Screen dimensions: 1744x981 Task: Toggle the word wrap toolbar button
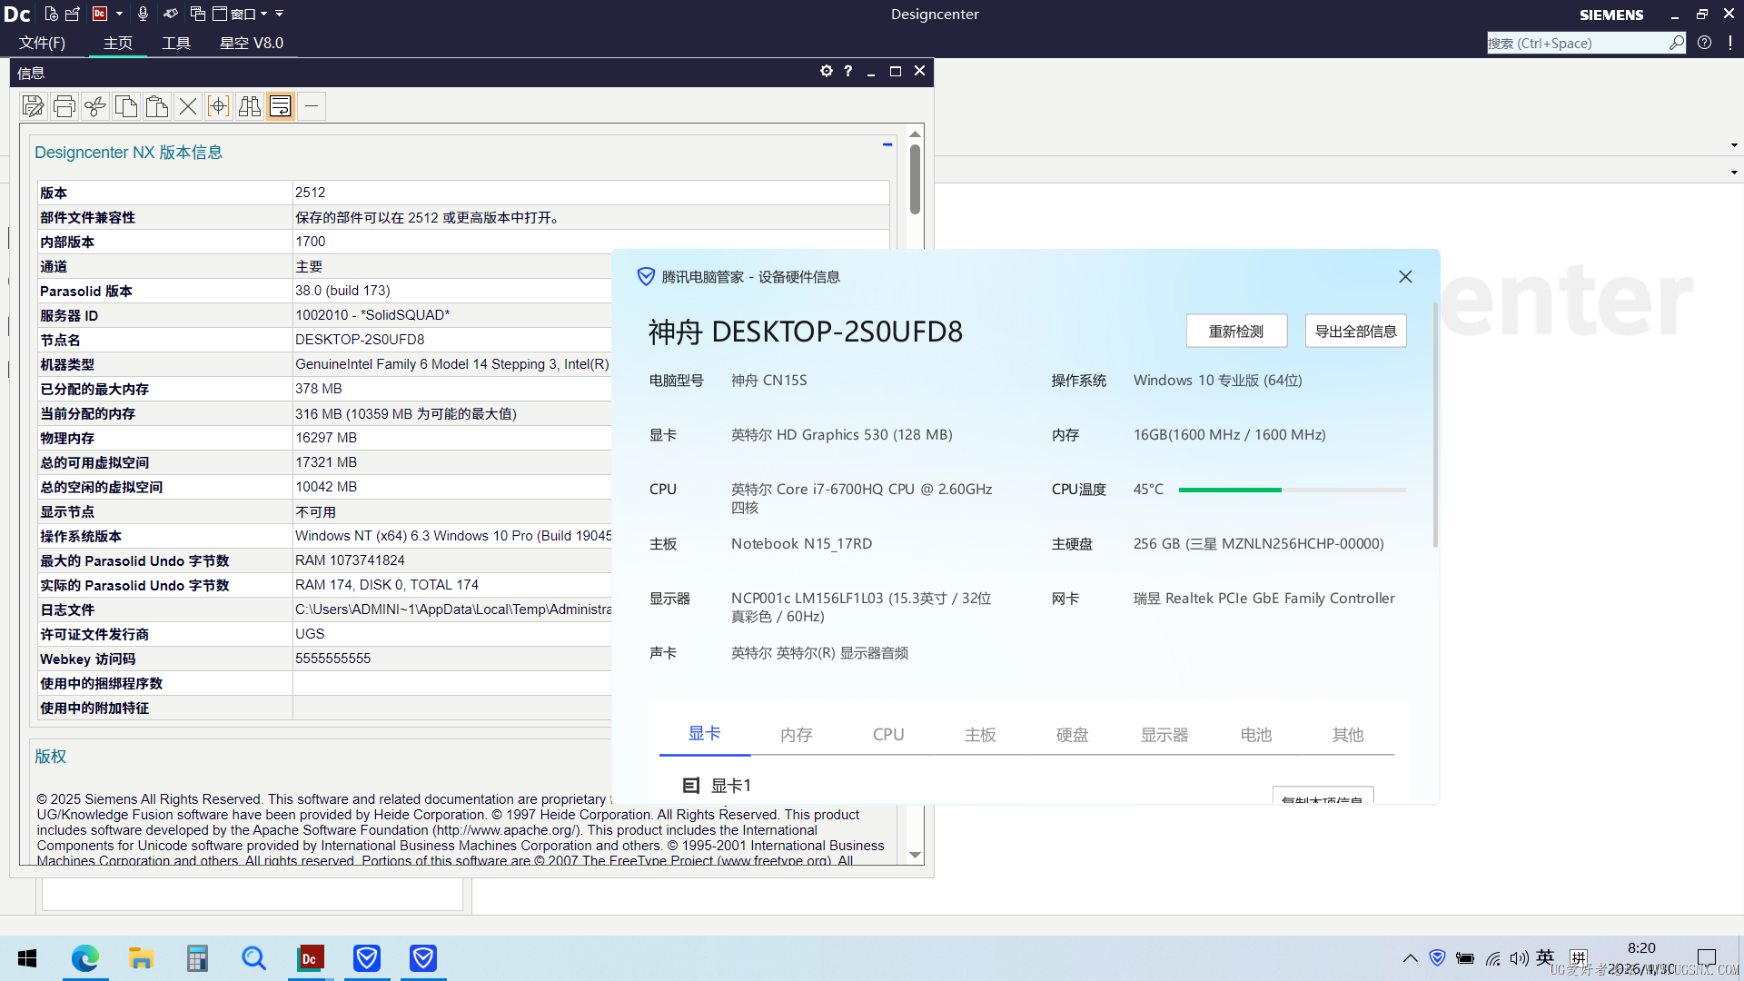click(281, 106)
